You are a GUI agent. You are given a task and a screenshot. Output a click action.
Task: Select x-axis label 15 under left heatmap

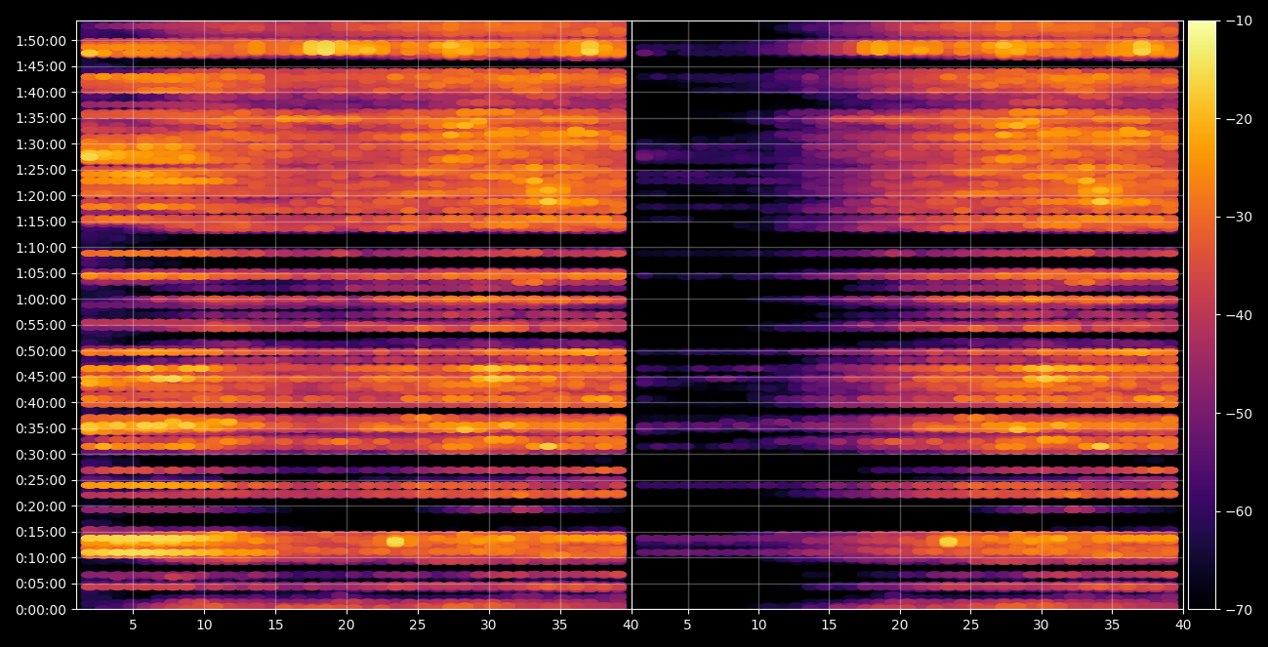(275, 626)
